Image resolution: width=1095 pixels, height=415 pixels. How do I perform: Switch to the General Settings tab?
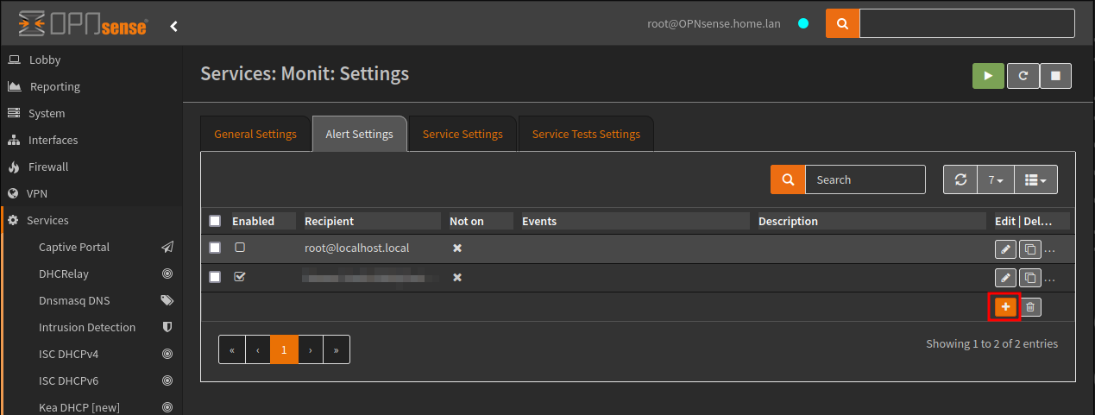coord(255,134)
